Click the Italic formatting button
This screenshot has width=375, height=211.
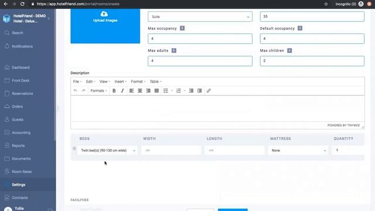click(122, 91)
